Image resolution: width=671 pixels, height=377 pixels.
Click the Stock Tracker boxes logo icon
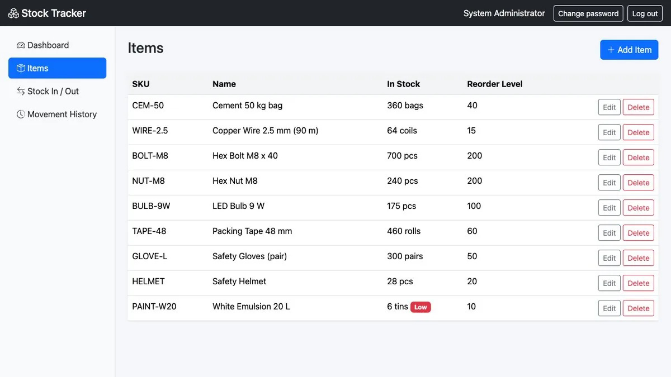pyautogui.click(x=13, y=13)
